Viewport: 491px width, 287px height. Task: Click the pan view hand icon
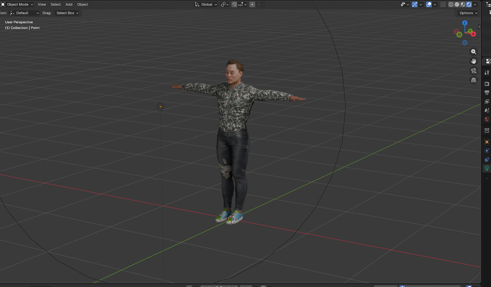[x=474, y=61]
